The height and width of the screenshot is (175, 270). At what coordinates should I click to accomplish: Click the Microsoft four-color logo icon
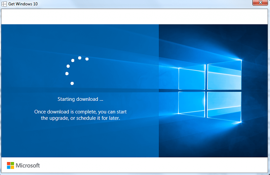click(10, 165)
